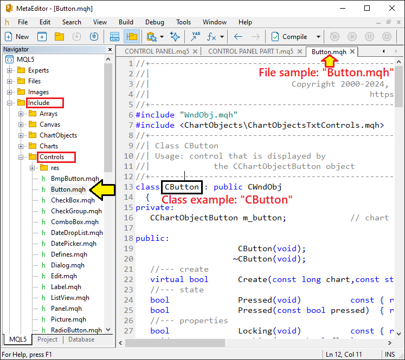Open the fx functions dropdown arrow
Viewport: 405px width, 360px height.
click(x=222, y=37)
